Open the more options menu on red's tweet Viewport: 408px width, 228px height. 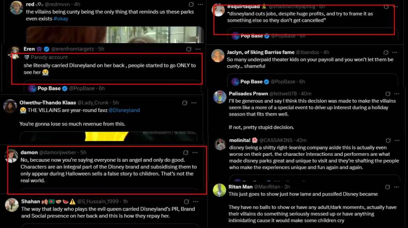(x=200, y=4)
